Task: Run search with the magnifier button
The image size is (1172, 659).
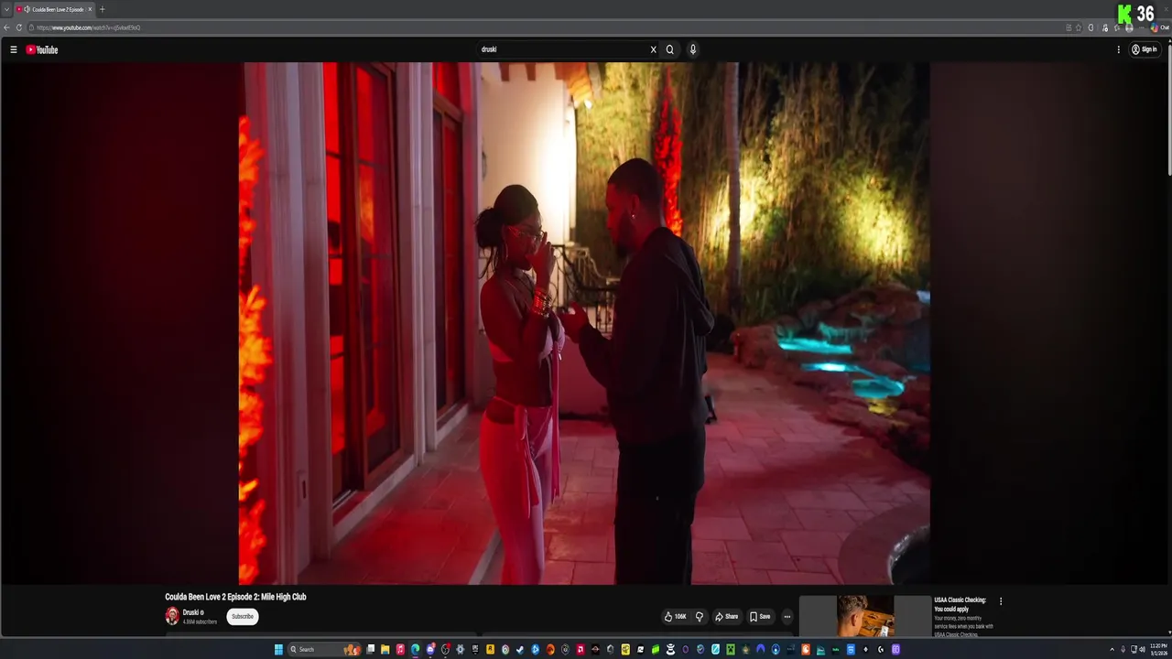Action: 669,49
